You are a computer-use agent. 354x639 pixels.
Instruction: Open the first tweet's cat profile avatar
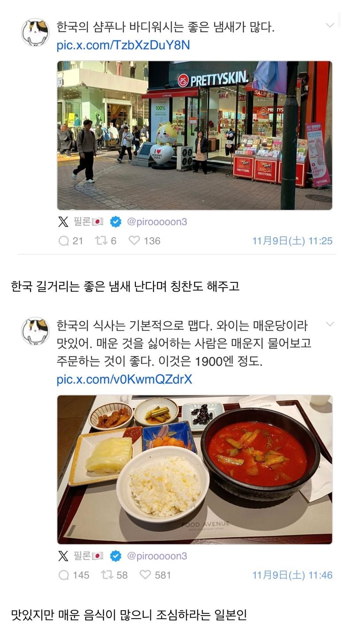[35, 32]
